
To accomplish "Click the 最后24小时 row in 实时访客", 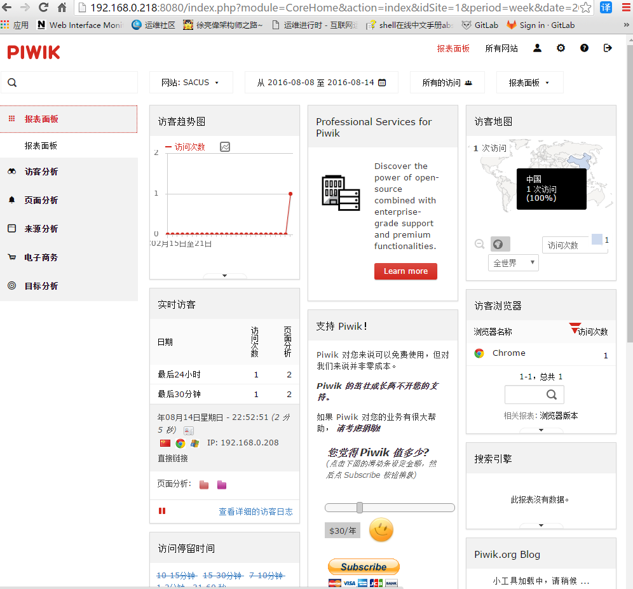I will 224,375.
